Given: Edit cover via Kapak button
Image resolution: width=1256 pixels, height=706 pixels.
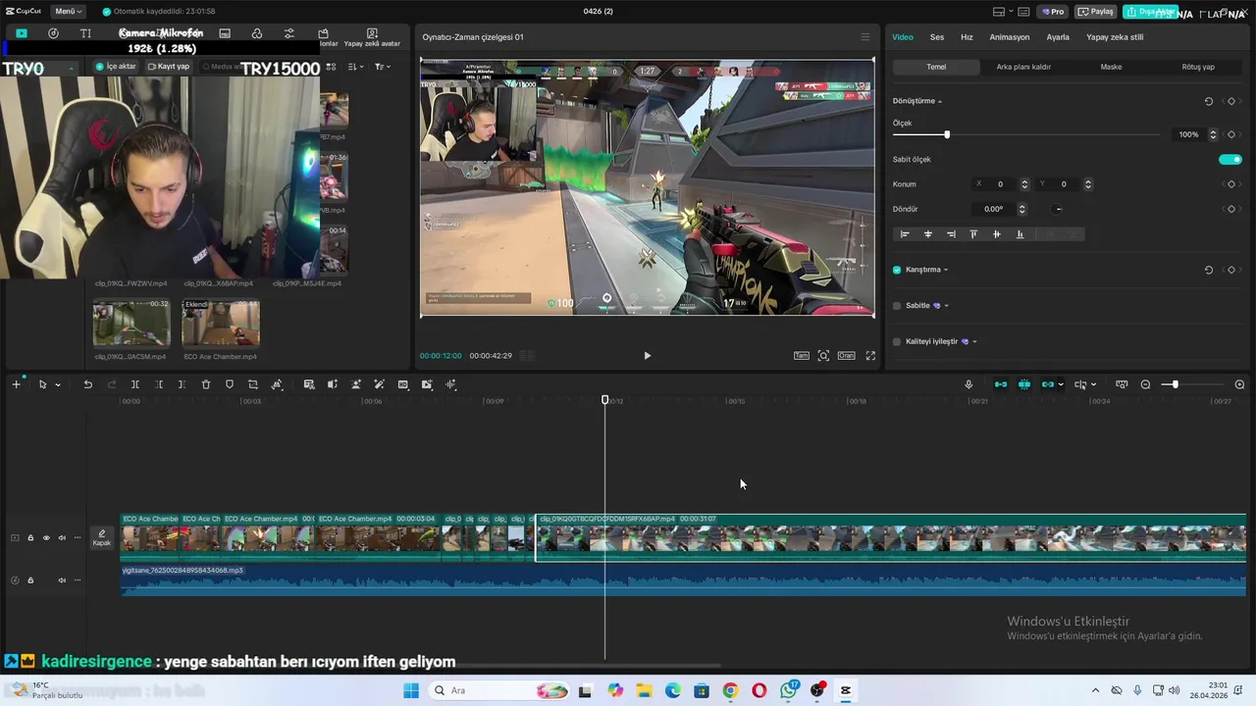Looking at the screenshot, I should (102, 537).
